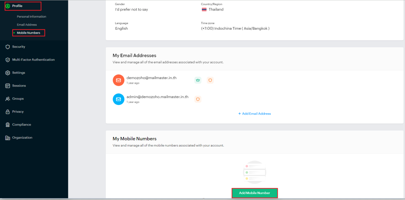This screenshot has height=200, width=405.
Task: Click shield icon beside demozoho@mailmaster.in.th
Action: [210, 80]
